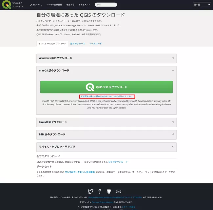Click the green QGIS 3.30 をダウンロード button
This screenshot has width=213, height=210.
[106, 87]
